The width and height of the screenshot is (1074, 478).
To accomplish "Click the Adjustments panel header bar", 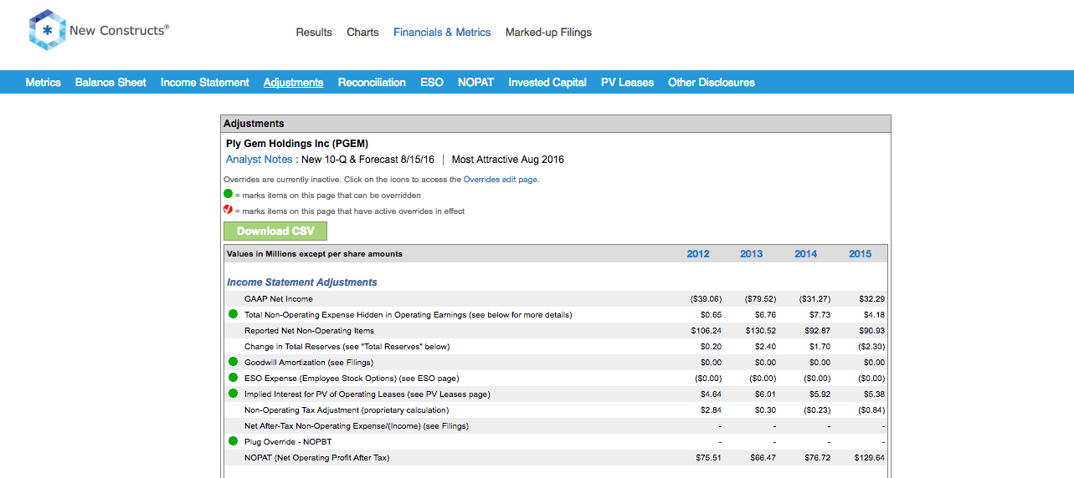I will 556,124.
